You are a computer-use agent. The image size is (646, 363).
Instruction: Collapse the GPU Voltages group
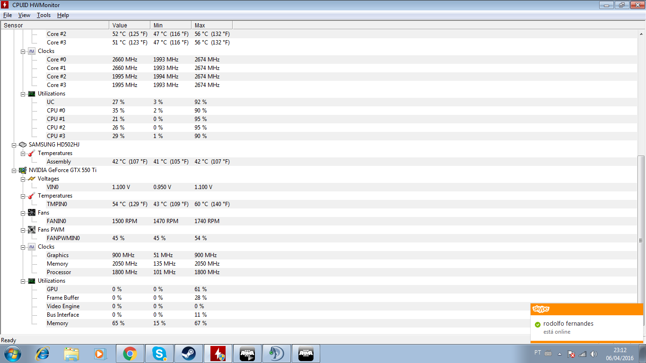point(23,179)
